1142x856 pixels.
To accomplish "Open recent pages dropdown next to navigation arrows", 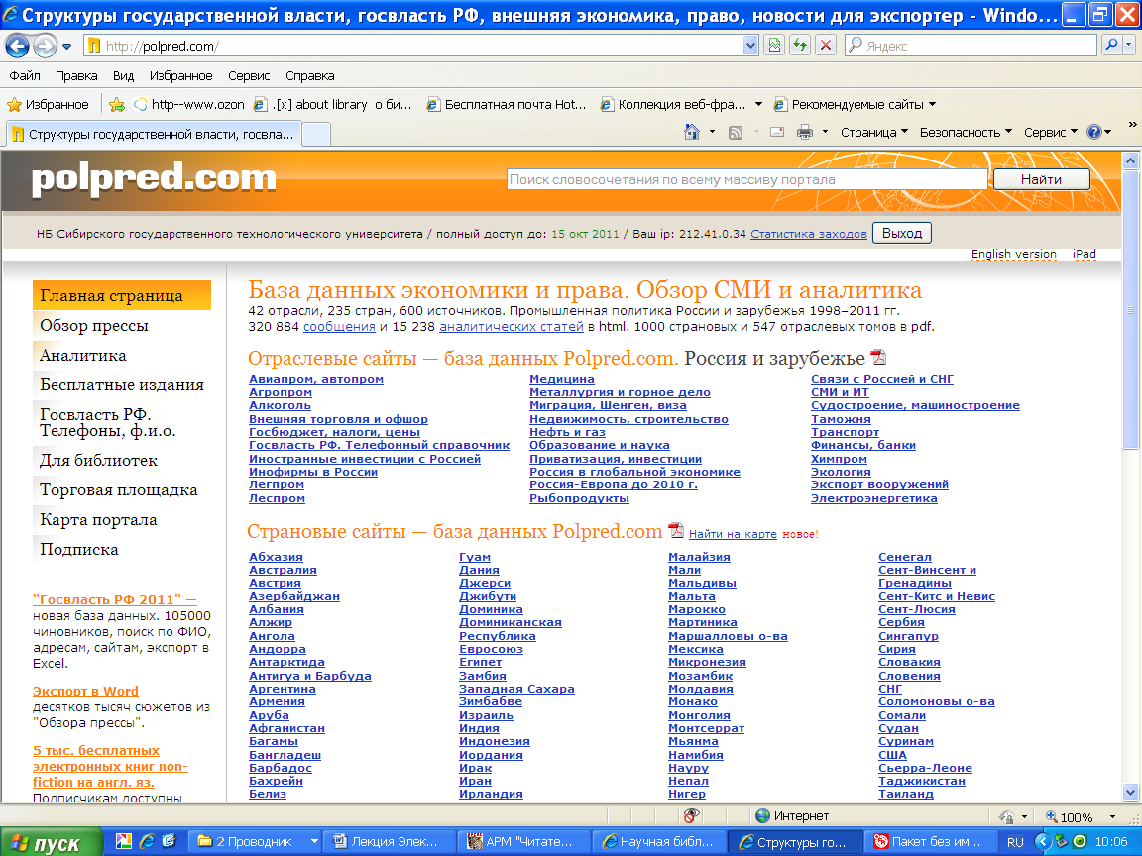I will click(x=67, y=46).
